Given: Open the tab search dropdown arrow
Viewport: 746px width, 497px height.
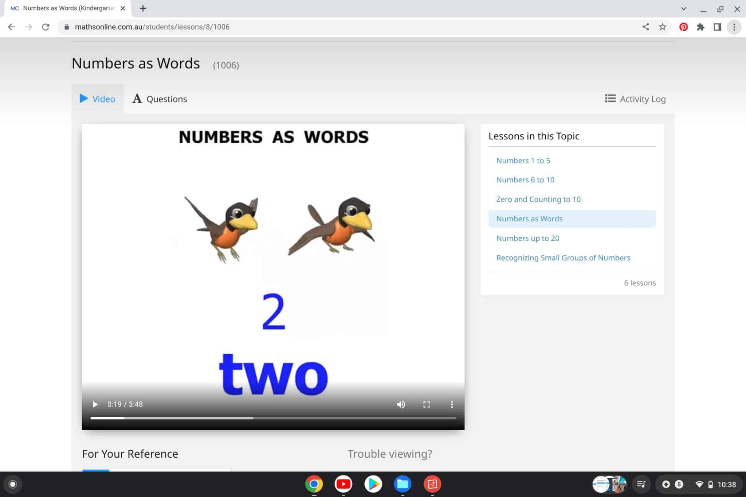Looking at the screenshot, I should pyautogui.click(x=684, y=8).
